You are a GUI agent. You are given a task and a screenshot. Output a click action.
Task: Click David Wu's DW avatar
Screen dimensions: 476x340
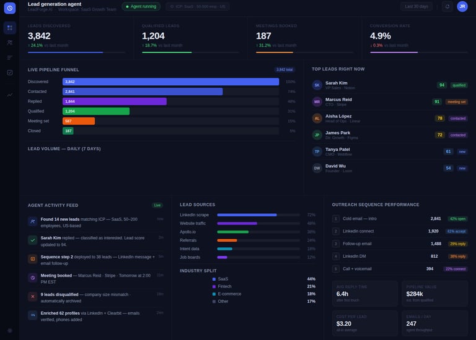click(317, 168)
